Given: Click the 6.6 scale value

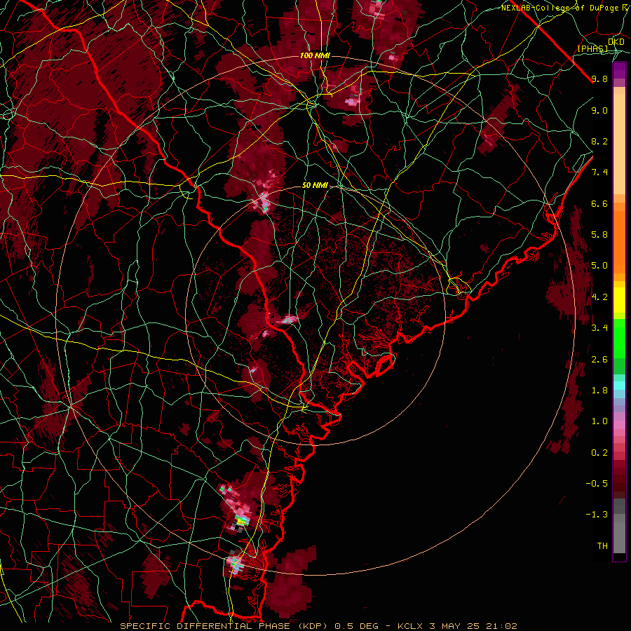Looking at the screenshot, I should point(599,203).
